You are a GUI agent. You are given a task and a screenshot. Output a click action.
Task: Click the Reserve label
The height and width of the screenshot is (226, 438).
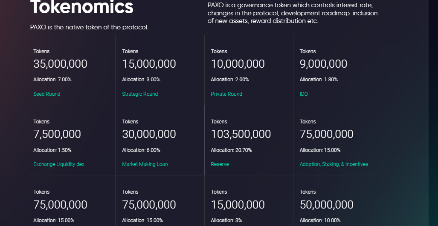(220, 164)
